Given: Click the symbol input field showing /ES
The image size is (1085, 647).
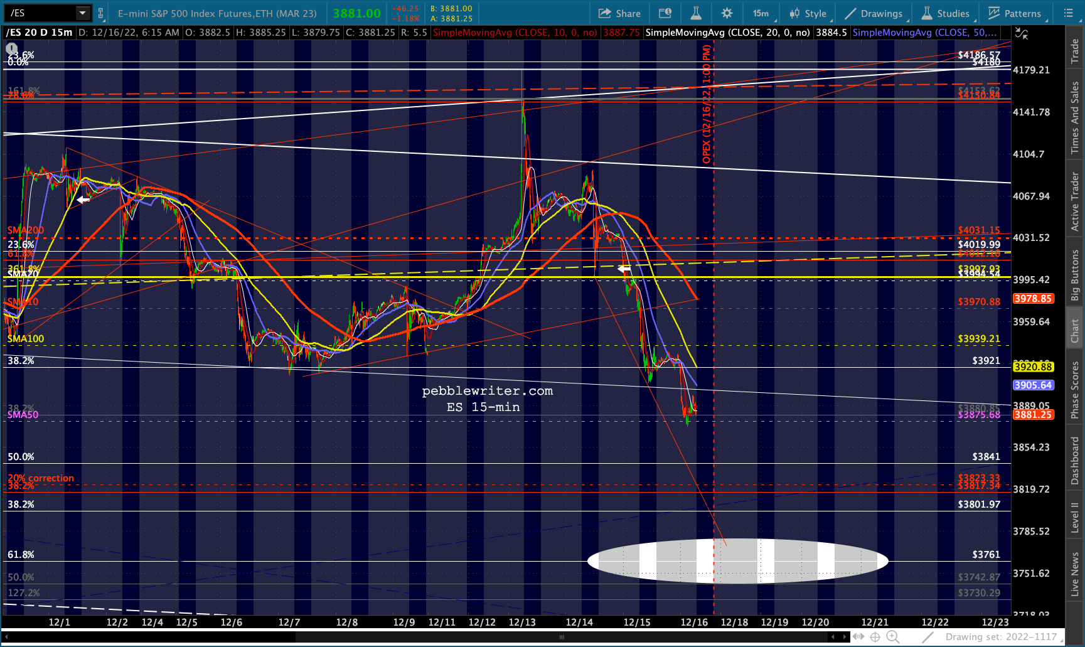Looking at the screenshot, I should [41, 13].
